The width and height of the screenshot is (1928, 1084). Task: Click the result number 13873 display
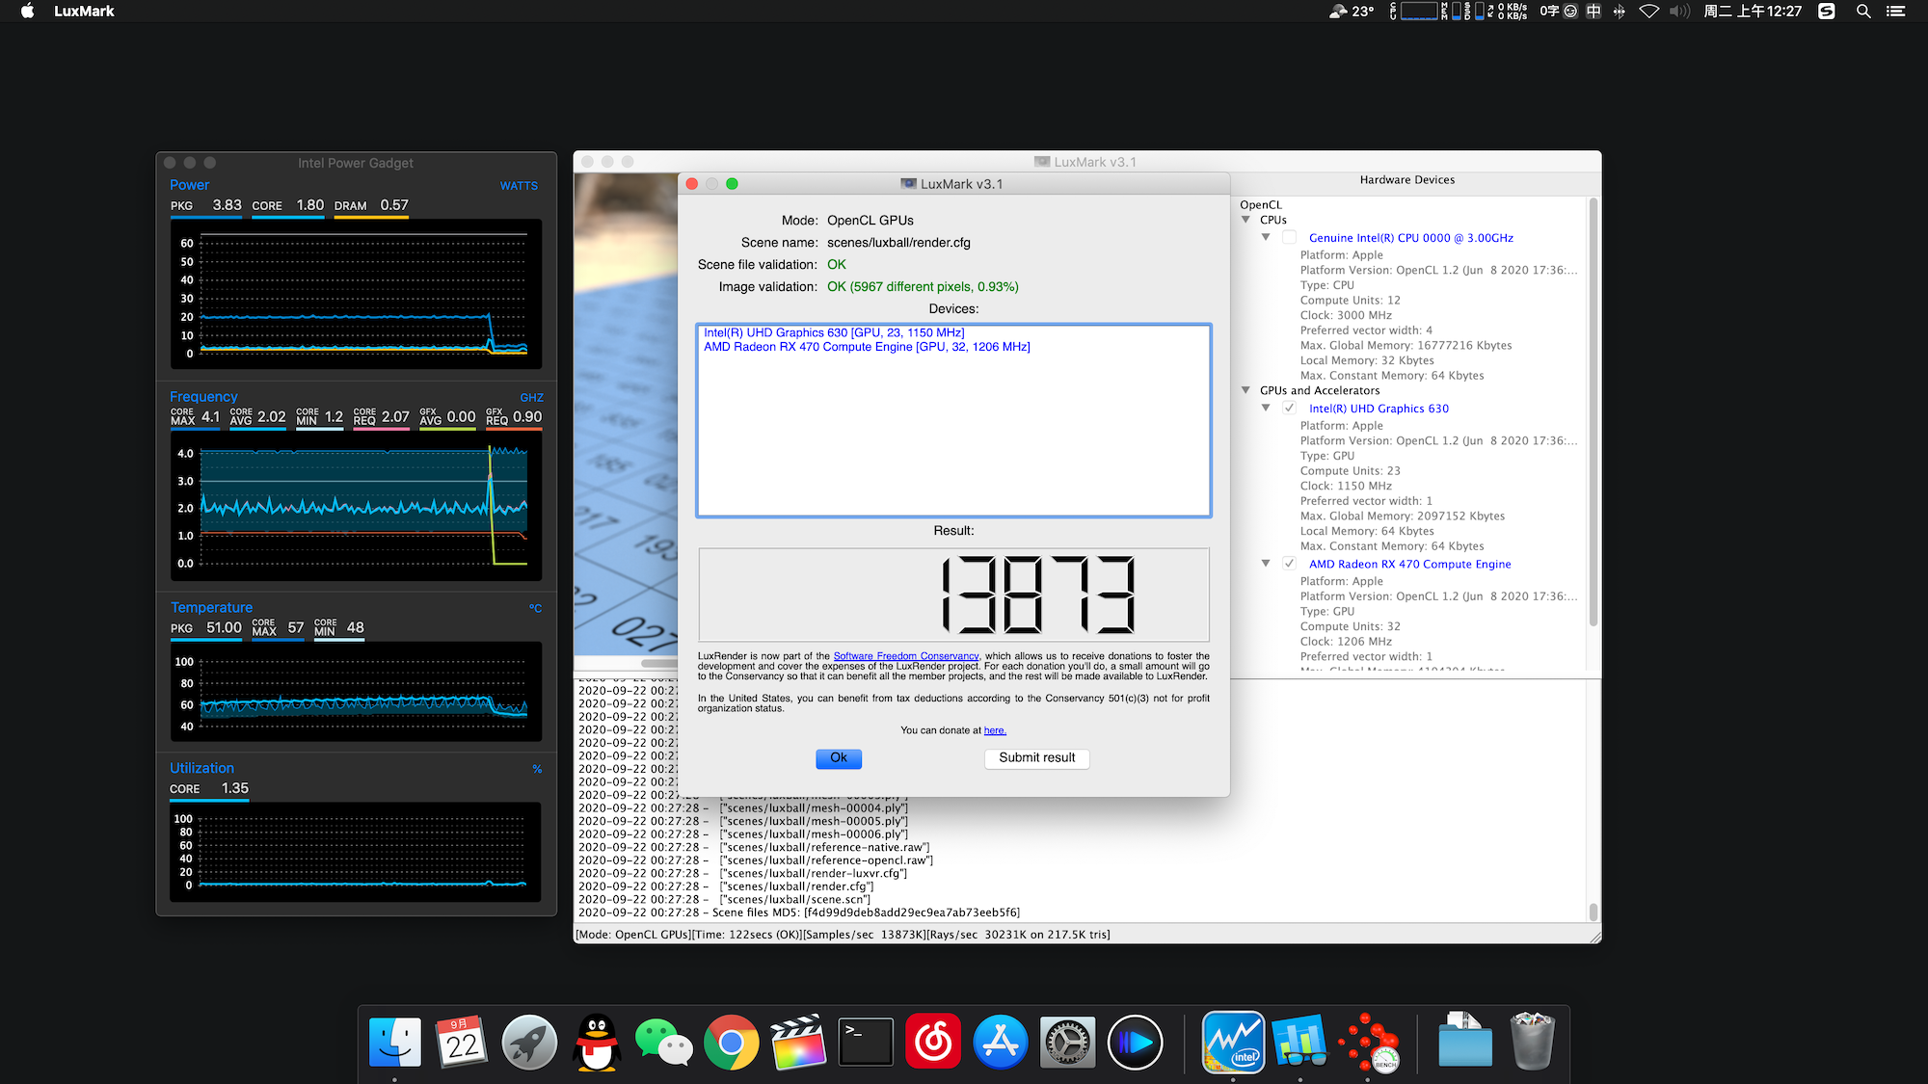click(953, 595)
